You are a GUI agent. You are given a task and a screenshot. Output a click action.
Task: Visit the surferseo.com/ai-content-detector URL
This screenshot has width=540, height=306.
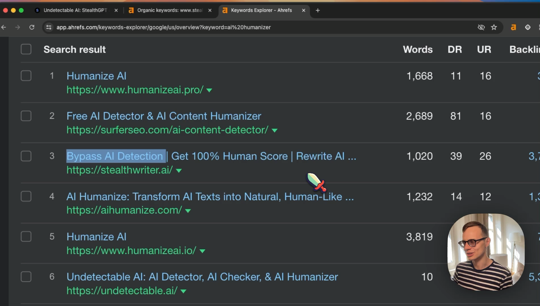(x=167, y=130)
